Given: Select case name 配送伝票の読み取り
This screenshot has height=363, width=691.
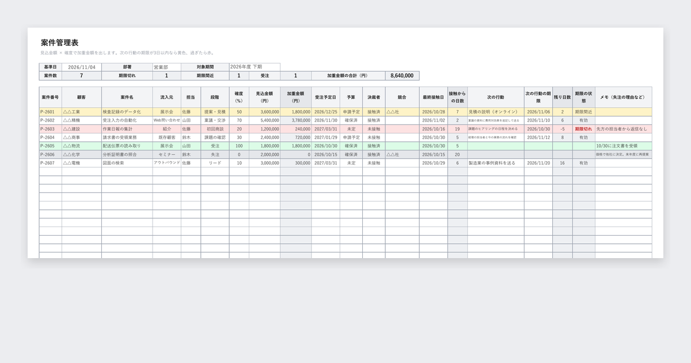Looking at the screenshot, I should tap(127, 146).
